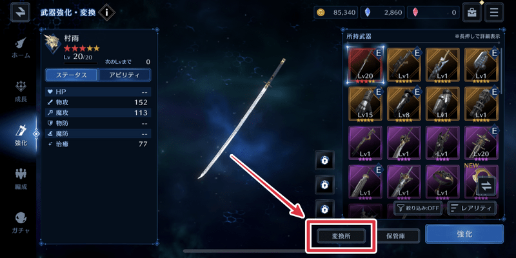Toggle the top weapon lock slot
This screenshot has height=258, width=516.
coord(324,160)
